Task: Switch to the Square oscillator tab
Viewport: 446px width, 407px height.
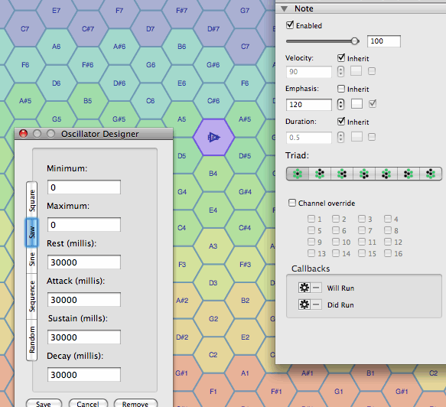Action: point(32,200)
